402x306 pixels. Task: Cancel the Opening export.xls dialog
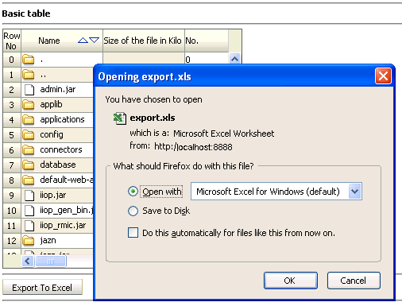[354, 281]
